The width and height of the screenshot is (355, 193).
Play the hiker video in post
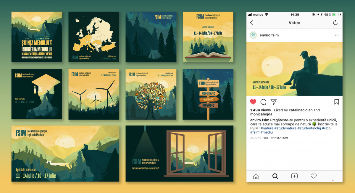pyautogui.click(x=294, y=69)
